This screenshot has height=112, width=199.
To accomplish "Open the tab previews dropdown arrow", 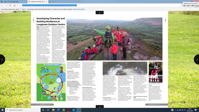I will [x=53, y=2].
